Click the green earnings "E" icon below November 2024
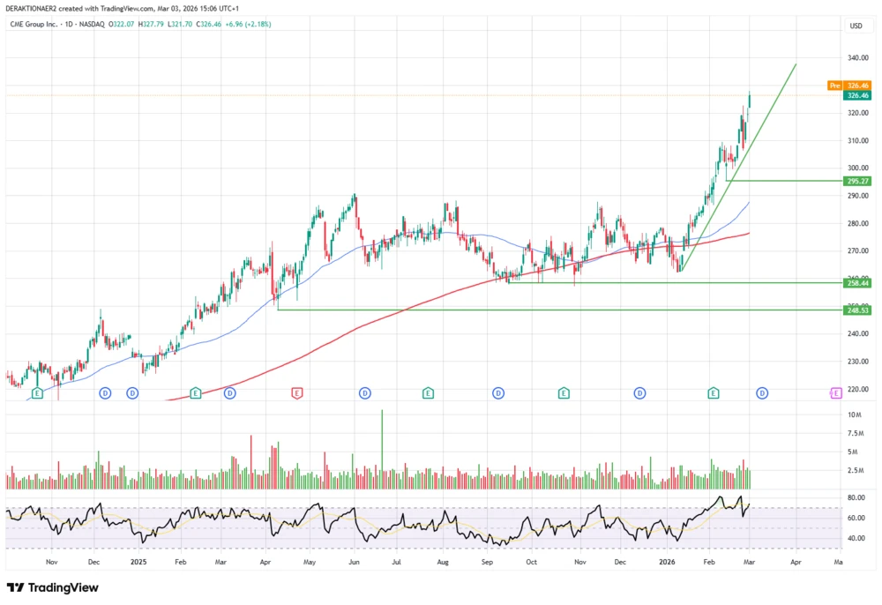Viewport: 882px width, 605px height. [36, 393]
